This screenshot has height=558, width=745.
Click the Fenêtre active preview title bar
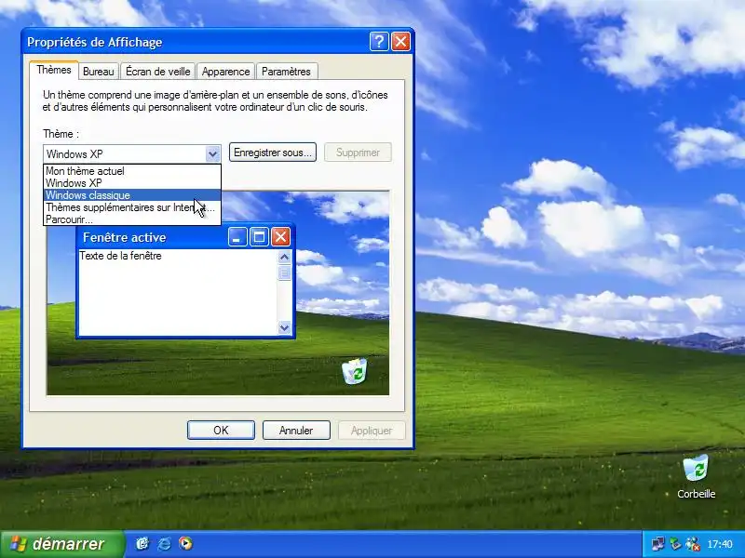click(x=185, y=237)
